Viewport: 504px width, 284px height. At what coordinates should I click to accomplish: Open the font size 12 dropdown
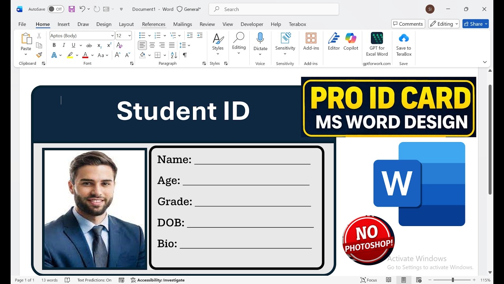(x=130, y=35)
